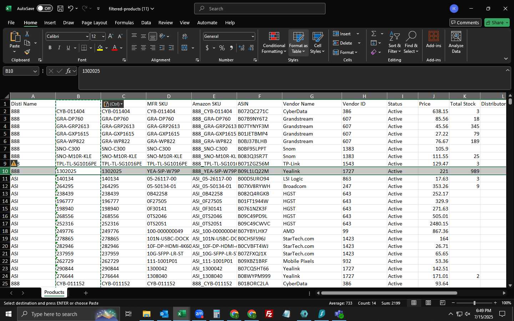Click the Cut scissors icon
The height and width of the screenshot is (321, 514).
(x=27, y=34)
